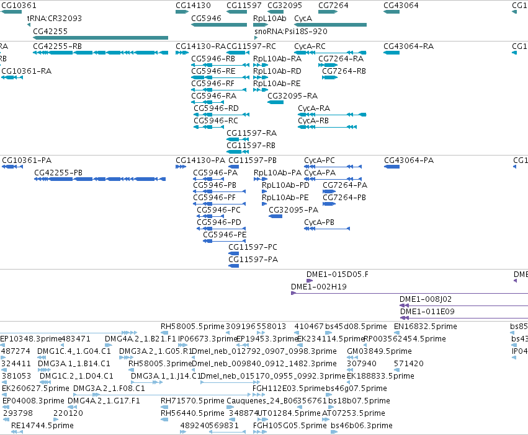Click the CycA-PC protein label
The height and width of the screenshot is (435, 528).
coord(320,160)
